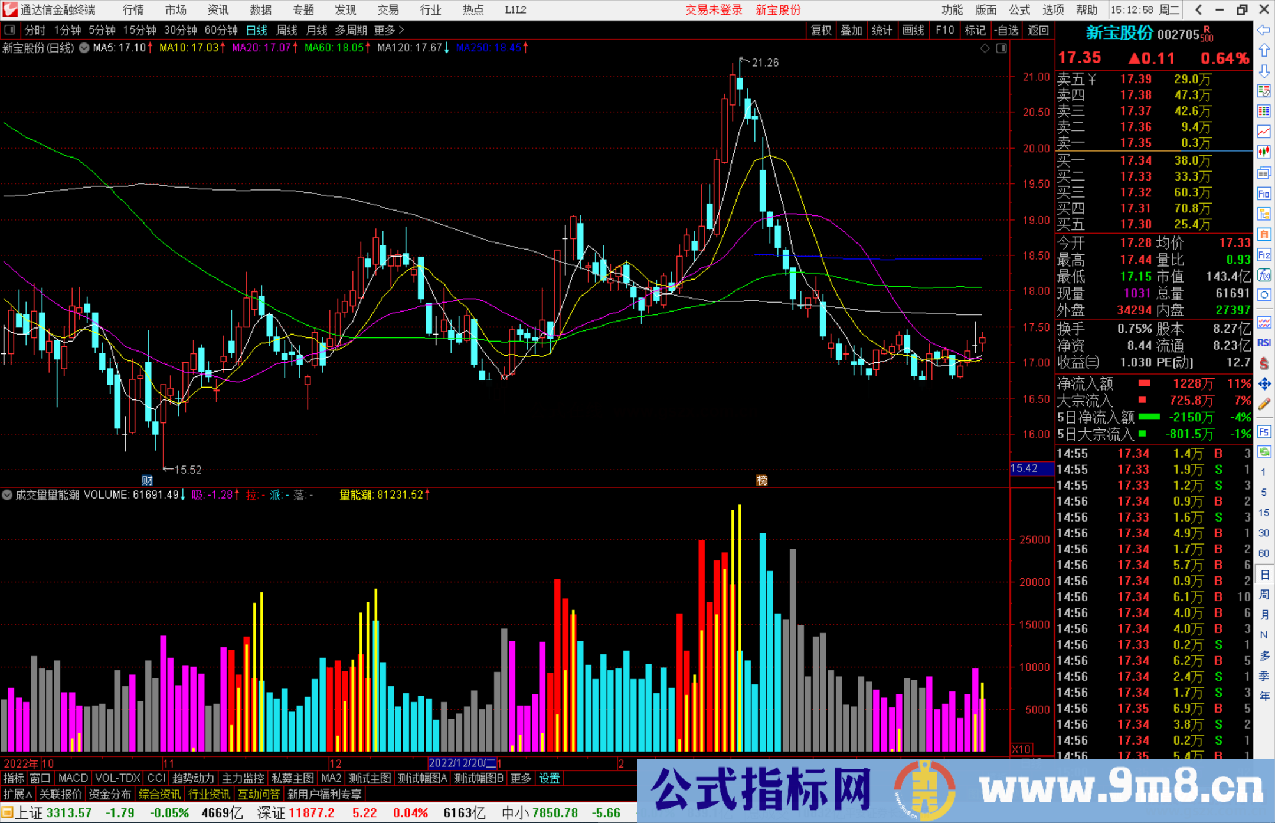Expand the 更多 periods menu

pos(389,30)
